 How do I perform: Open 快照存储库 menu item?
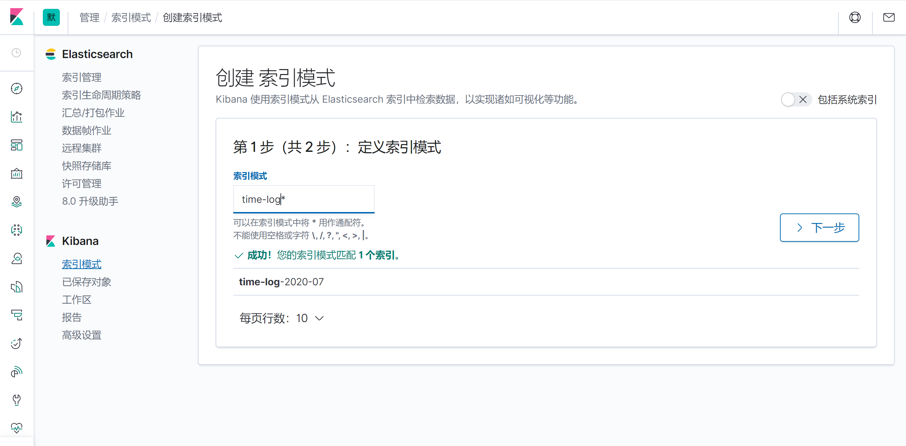click(87, 166)
